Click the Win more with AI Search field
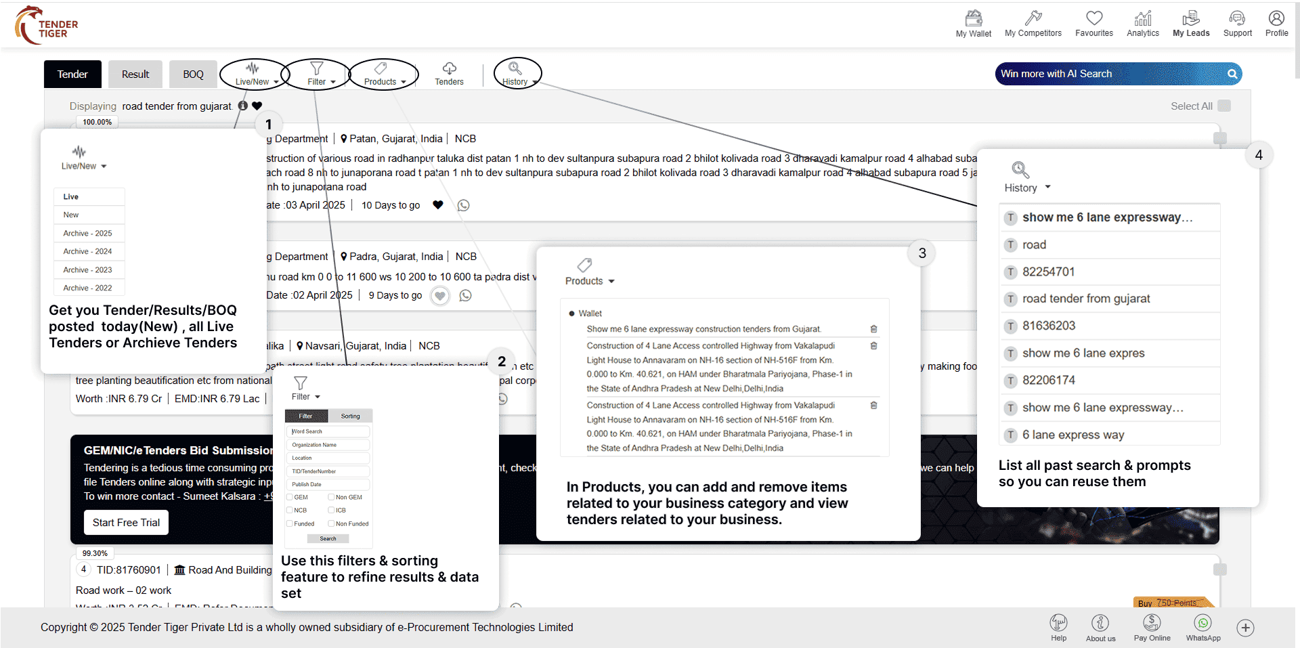Viewport: 1300px width, 648px height. click(x=1110, y=74)
